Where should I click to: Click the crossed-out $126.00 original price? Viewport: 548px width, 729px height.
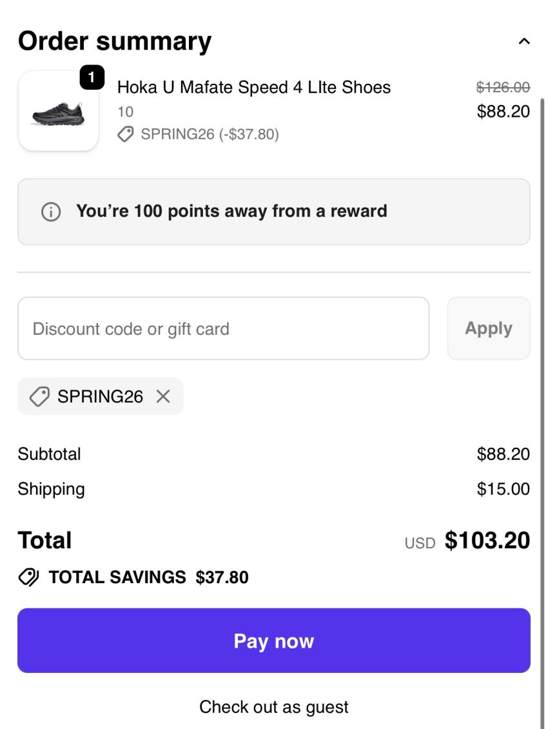[x=503, y=88]
